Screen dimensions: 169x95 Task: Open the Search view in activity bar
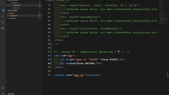[3, 3]
